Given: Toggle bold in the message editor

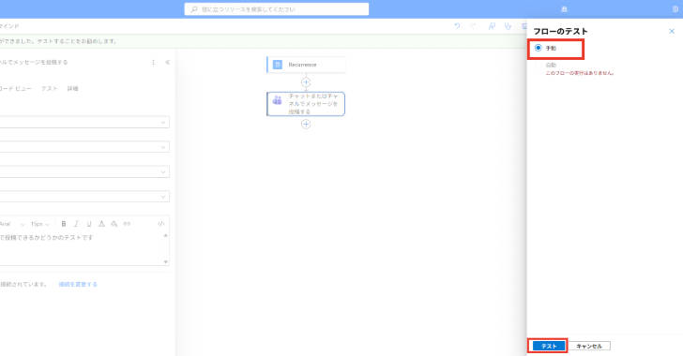Looking at the screenshot, I should click(x=64, y=224).
